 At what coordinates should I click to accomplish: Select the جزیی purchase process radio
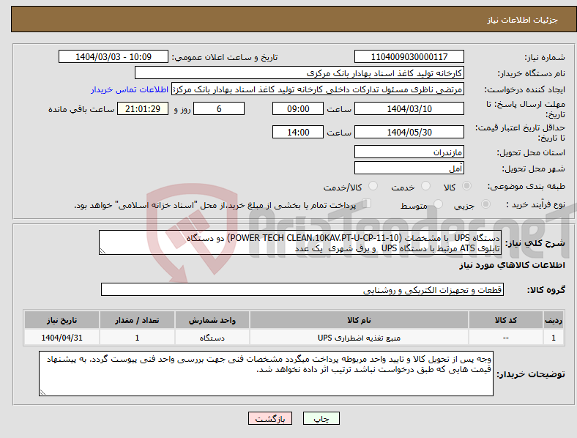pos(485,204)
